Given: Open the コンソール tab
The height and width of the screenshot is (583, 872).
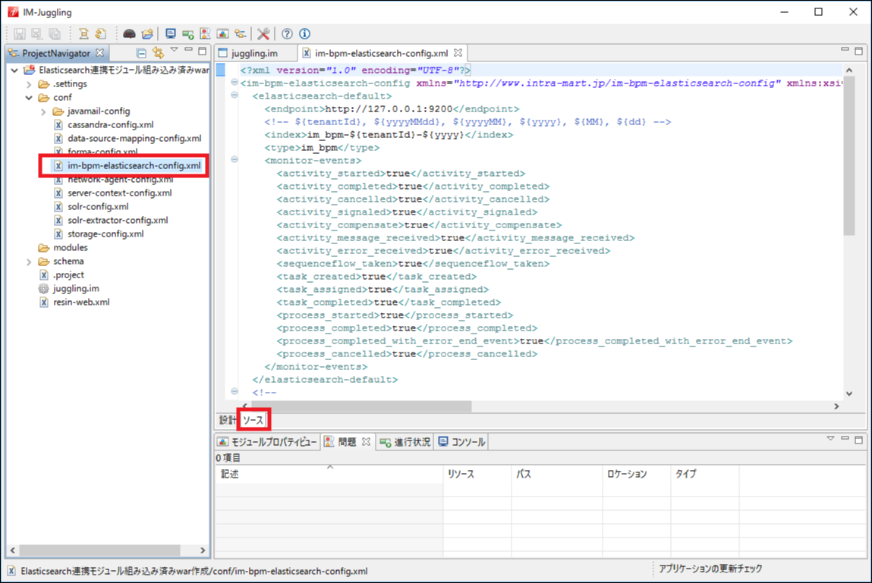Looking at the screenshot, I should (461, 442).
